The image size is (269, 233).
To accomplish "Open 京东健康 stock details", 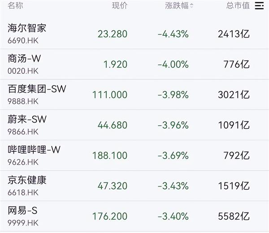I will 27,180.
